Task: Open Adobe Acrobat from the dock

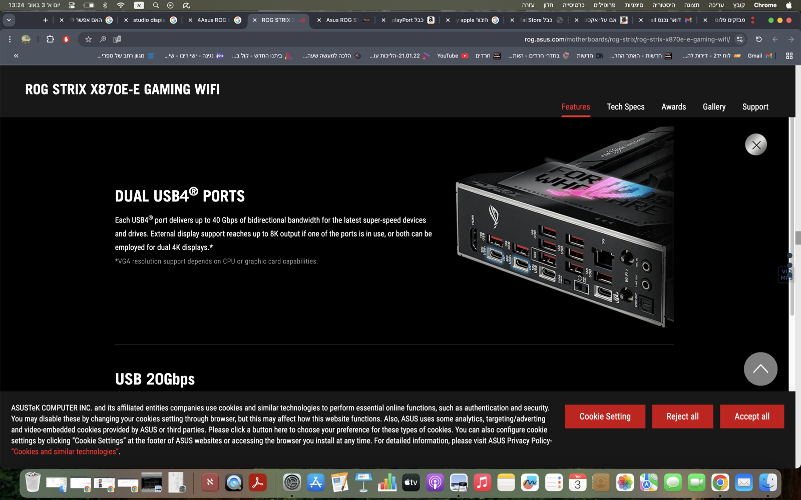Action: coord(258,482)
